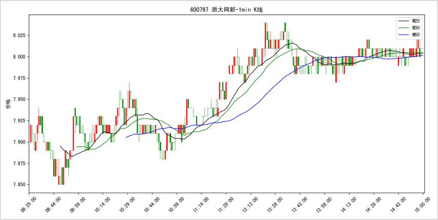Select the M20 legend entry

click(408, 21)
